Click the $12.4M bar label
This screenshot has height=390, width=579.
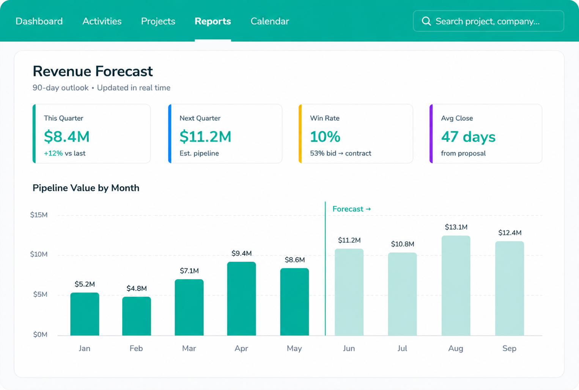[x=510, y=233]
